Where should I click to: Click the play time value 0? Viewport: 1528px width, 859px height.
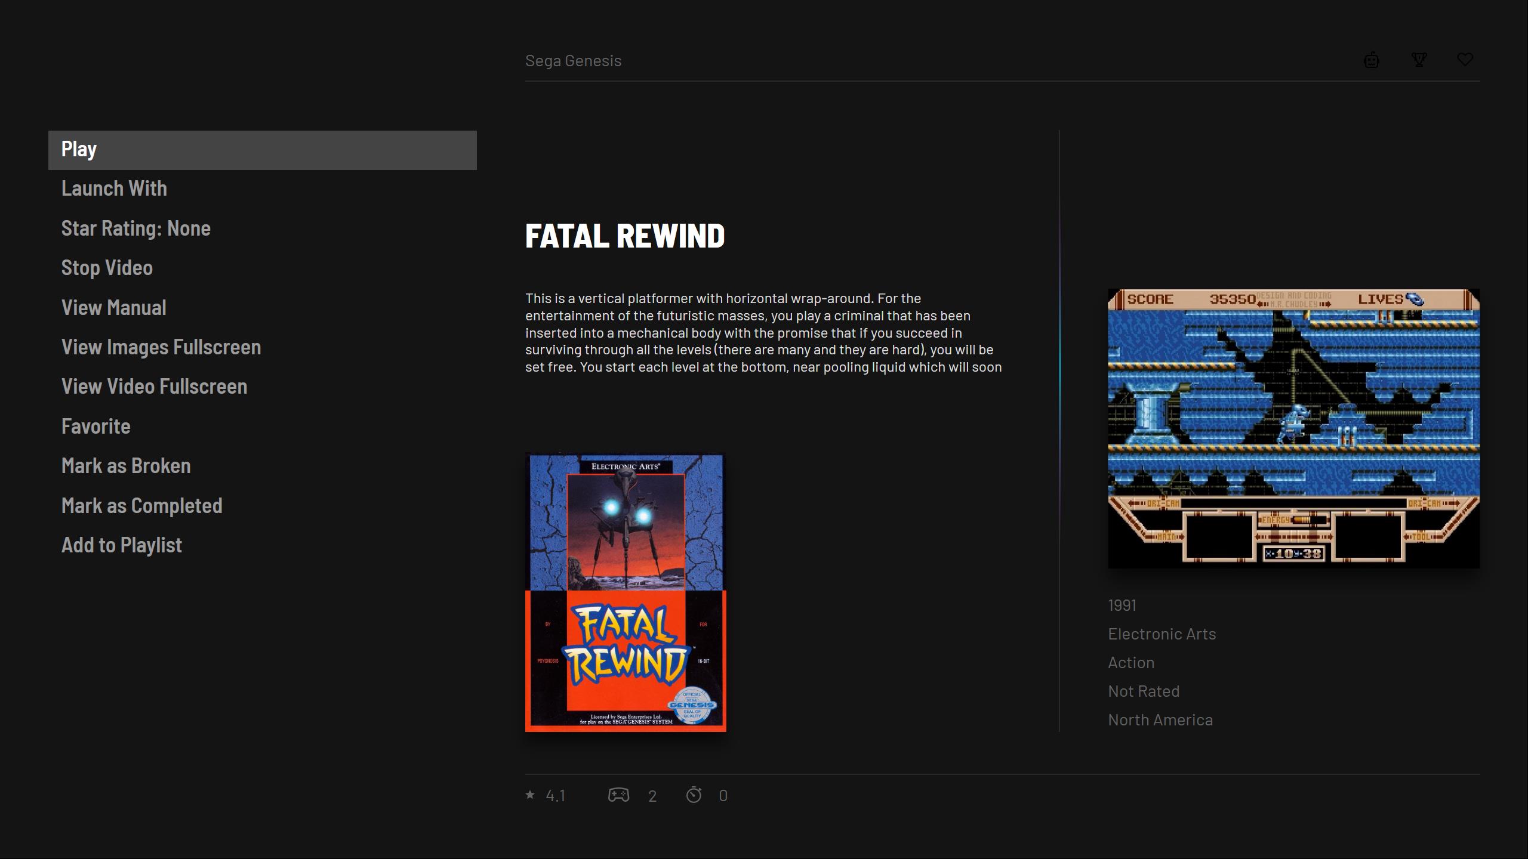click(x=723, y=796)
